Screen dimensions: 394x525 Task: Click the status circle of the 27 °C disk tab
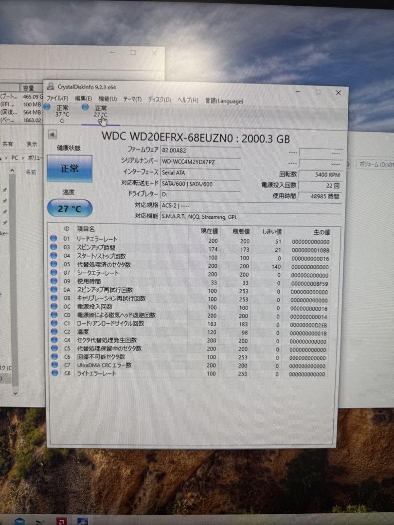click(x=86, y=107)
